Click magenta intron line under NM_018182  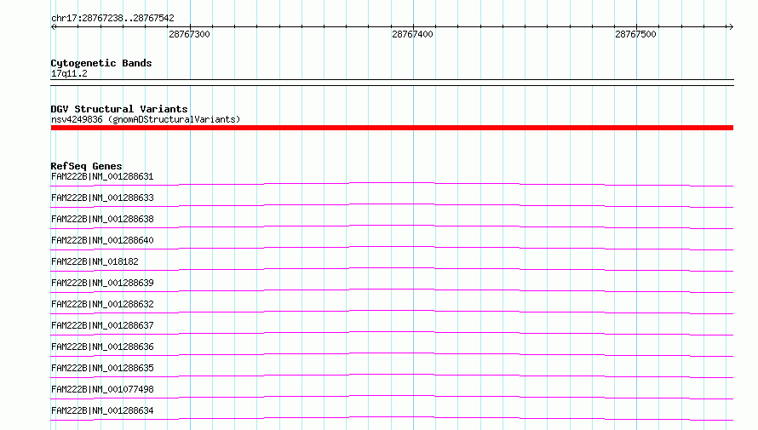point(392,268)
